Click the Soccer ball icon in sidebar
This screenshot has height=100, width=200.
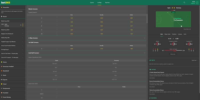pyautogui.click(x=2, y=16)
